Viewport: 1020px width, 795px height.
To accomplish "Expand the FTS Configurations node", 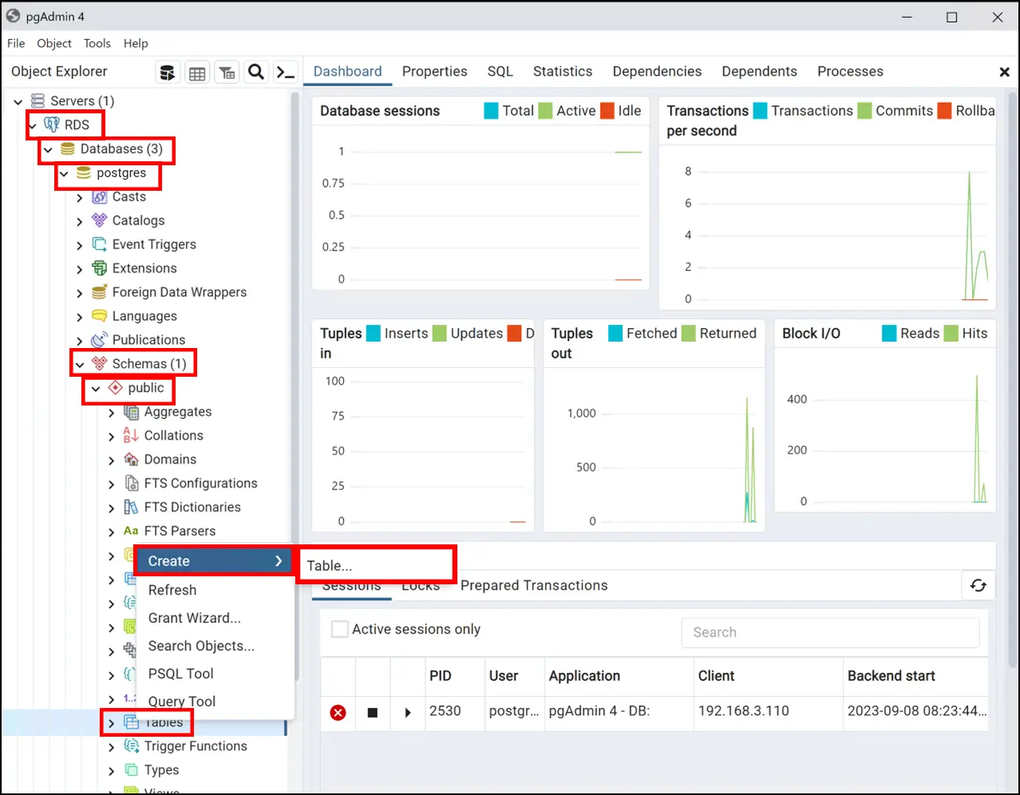I will click(x=112, y=484).
